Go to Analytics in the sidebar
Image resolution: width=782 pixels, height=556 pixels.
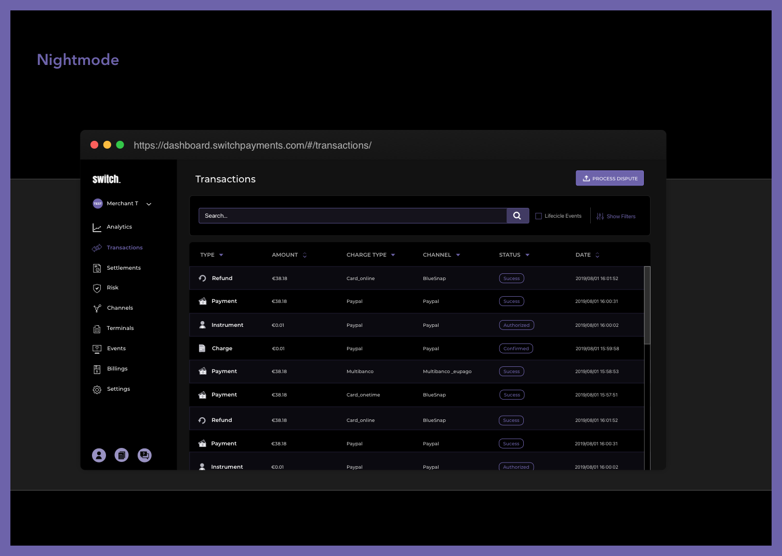pos(120,227)
